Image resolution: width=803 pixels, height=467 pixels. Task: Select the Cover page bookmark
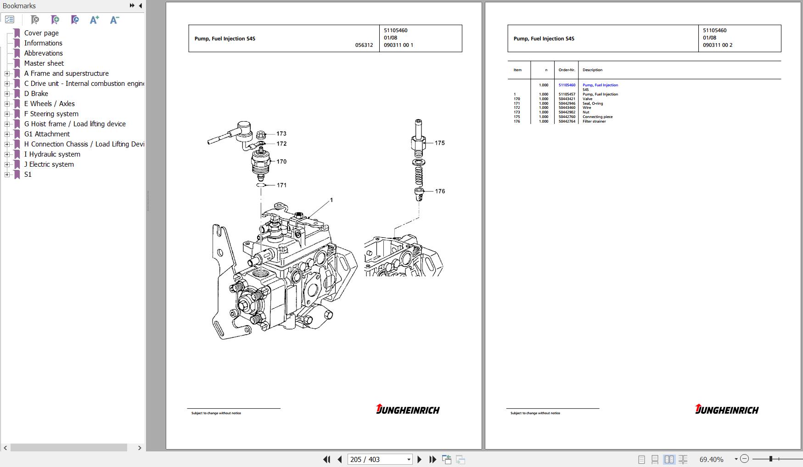click(41, 33)
